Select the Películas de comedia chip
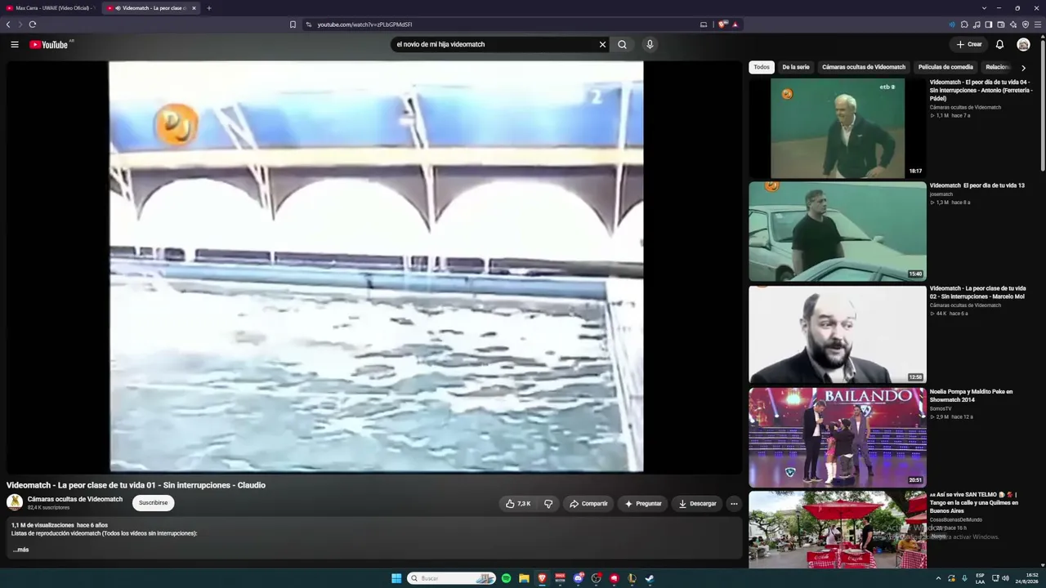Viewport: 1046px width, 588px height. pyautogui.click(x=945, y=67)
